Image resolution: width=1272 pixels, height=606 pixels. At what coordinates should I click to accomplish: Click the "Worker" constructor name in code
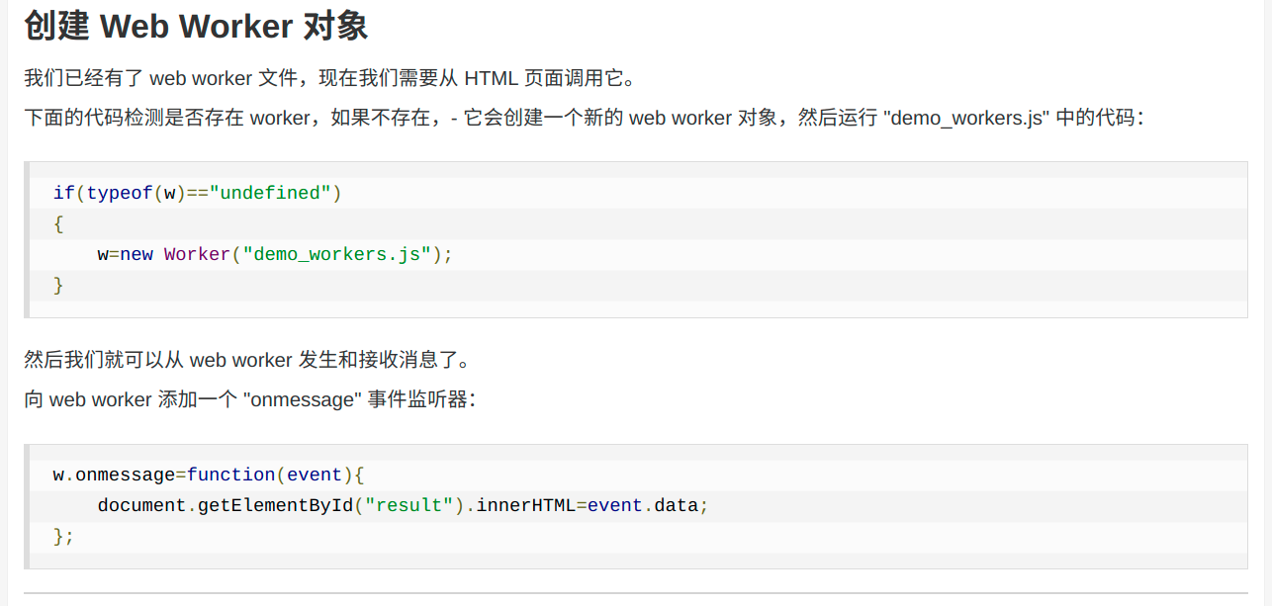click(x=197, y=254)
